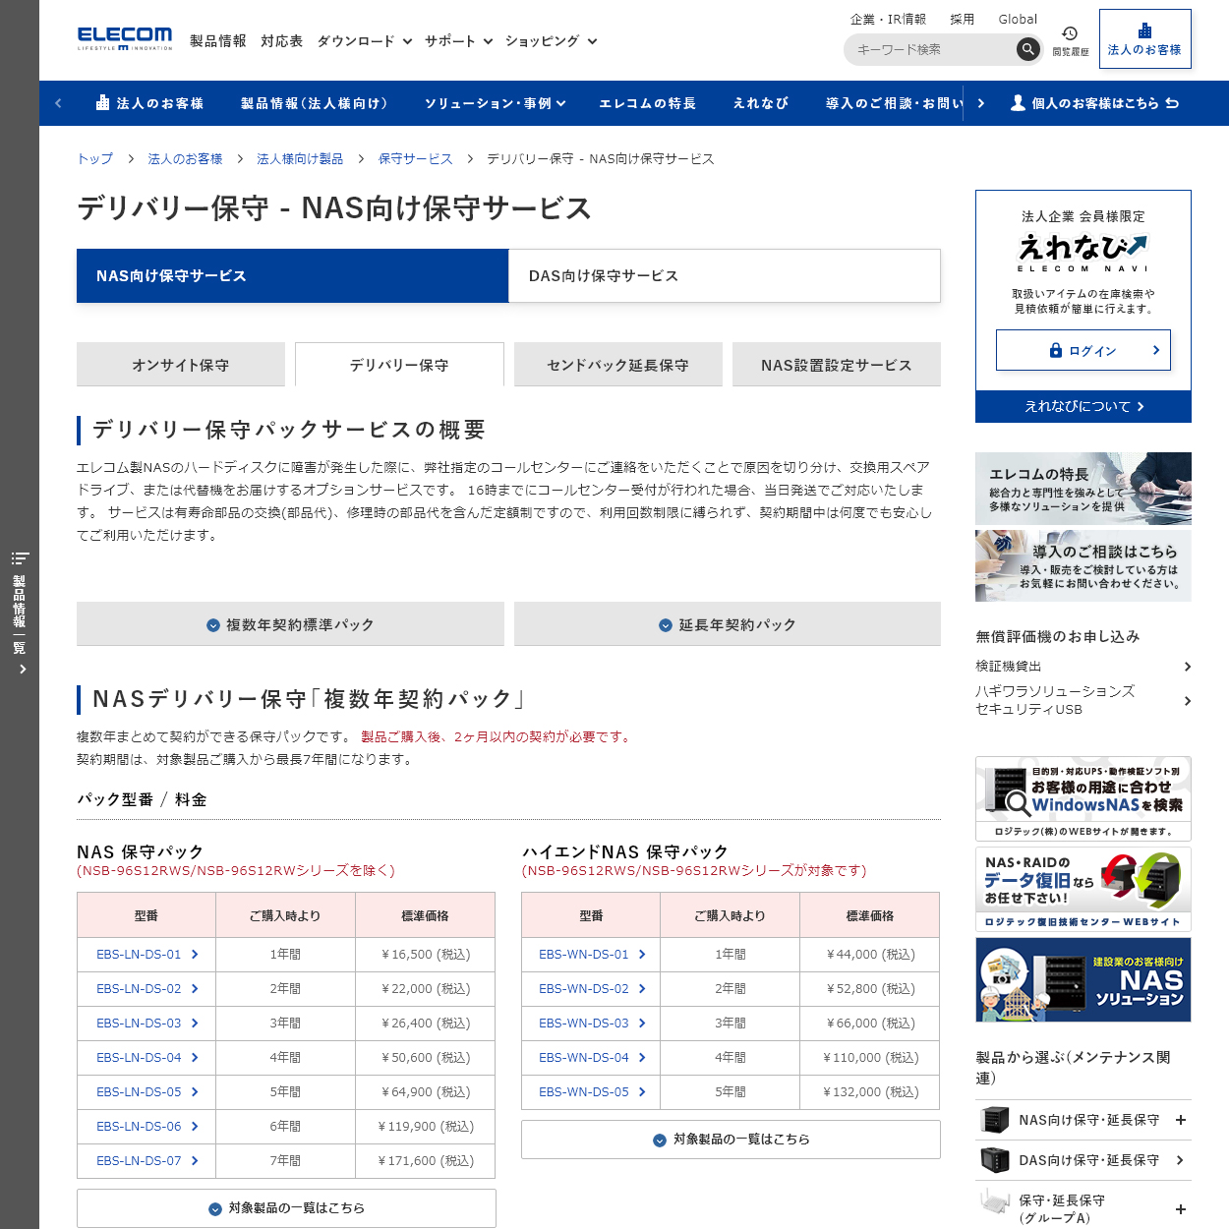
Task: Expand サポート dropdown menu
Action: click(x=459, y=41)
